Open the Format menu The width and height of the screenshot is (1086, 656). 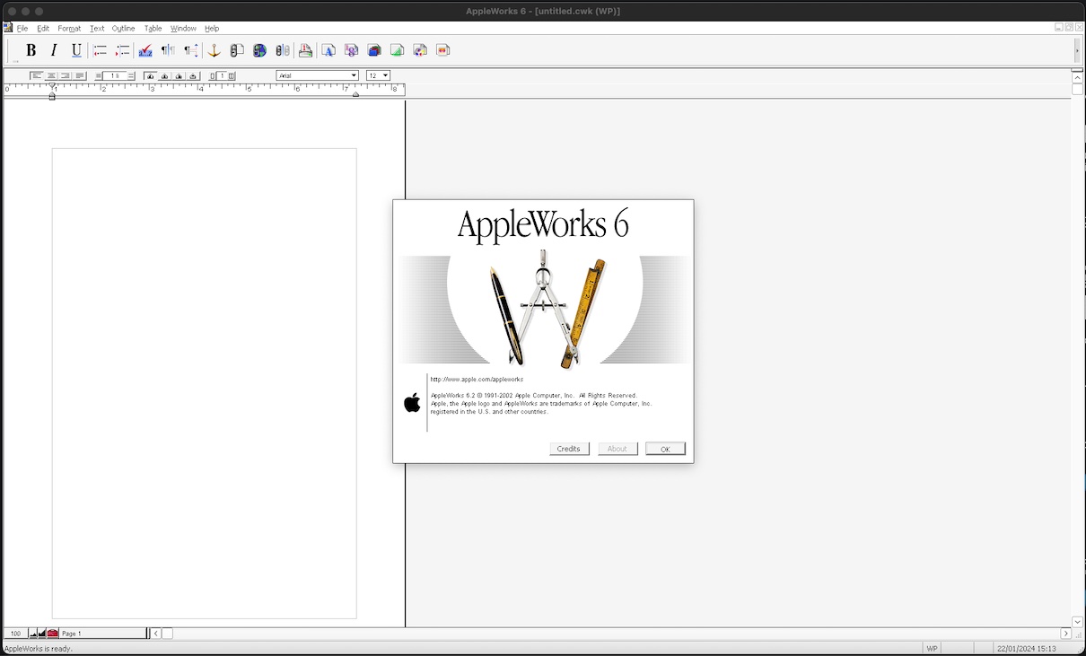(x=69, y=29)
